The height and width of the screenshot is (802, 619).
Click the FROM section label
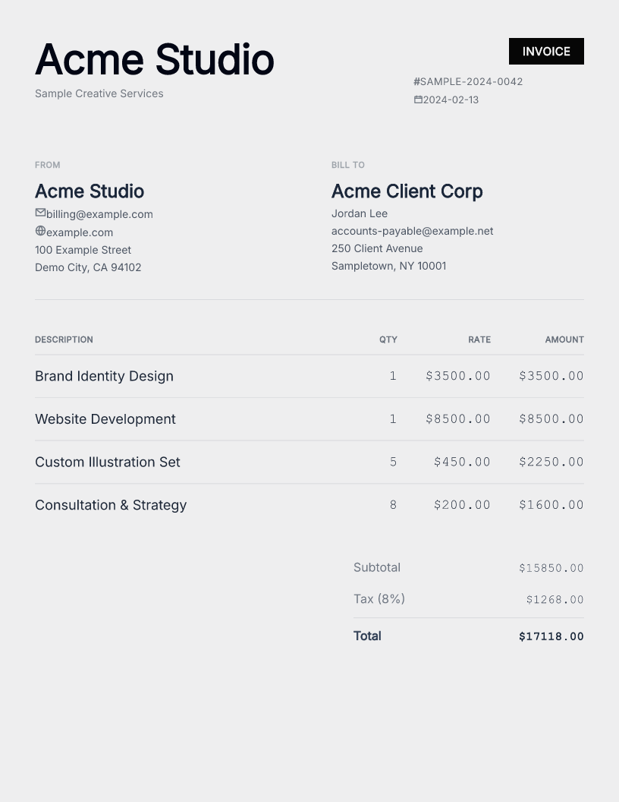[x=48, y=165]
